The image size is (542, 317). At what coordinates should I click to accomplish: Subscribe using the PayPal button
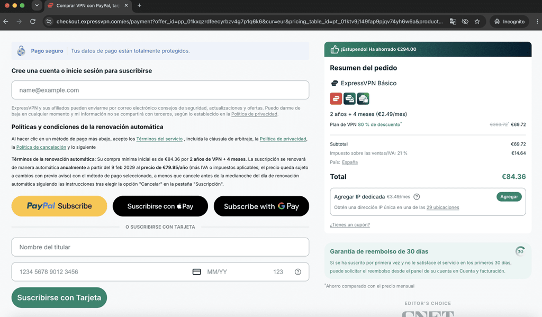pos(59,206)
